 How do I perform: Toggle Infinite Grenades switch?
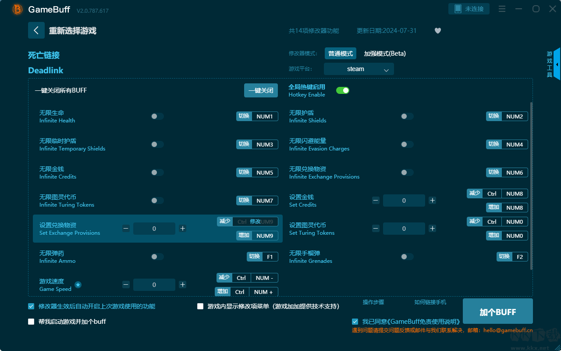tap(407, 257)
